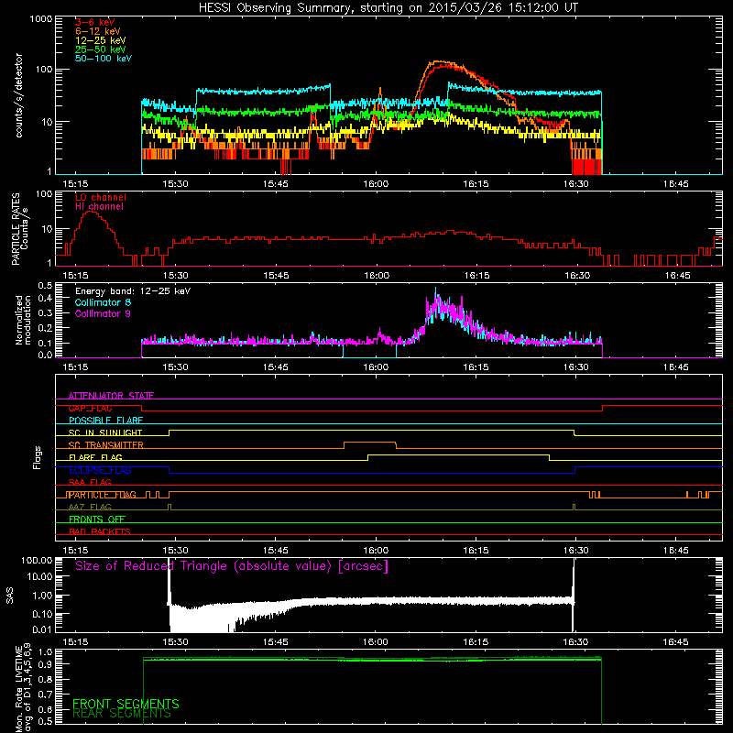The width and height of the screenshot is (733, 733).
Task: Click the SAA_FLAG label
Action: coord(90,483)
